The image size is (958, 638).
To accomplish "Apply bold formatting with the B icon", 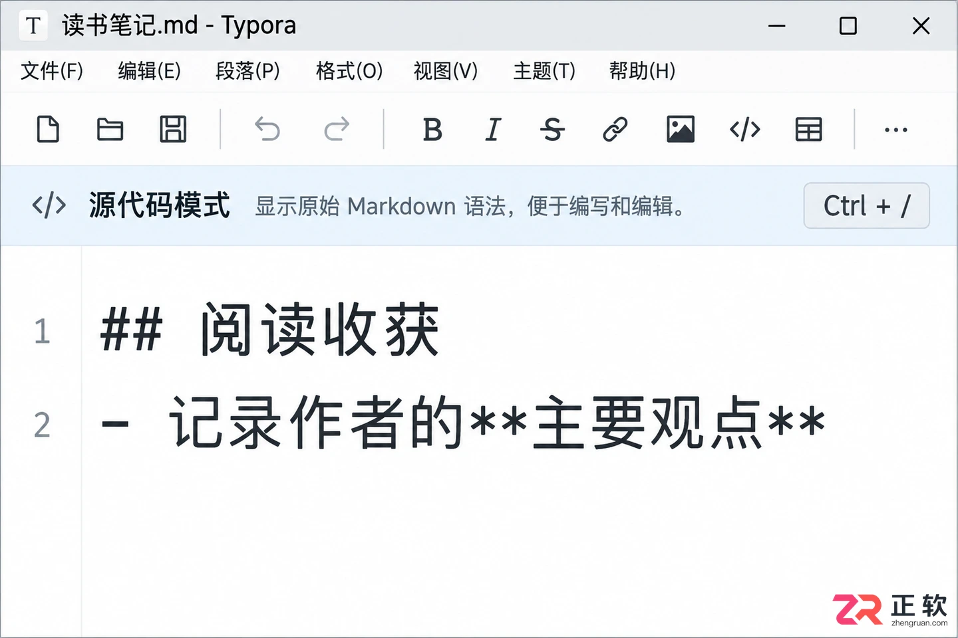I will click(432, 129).
